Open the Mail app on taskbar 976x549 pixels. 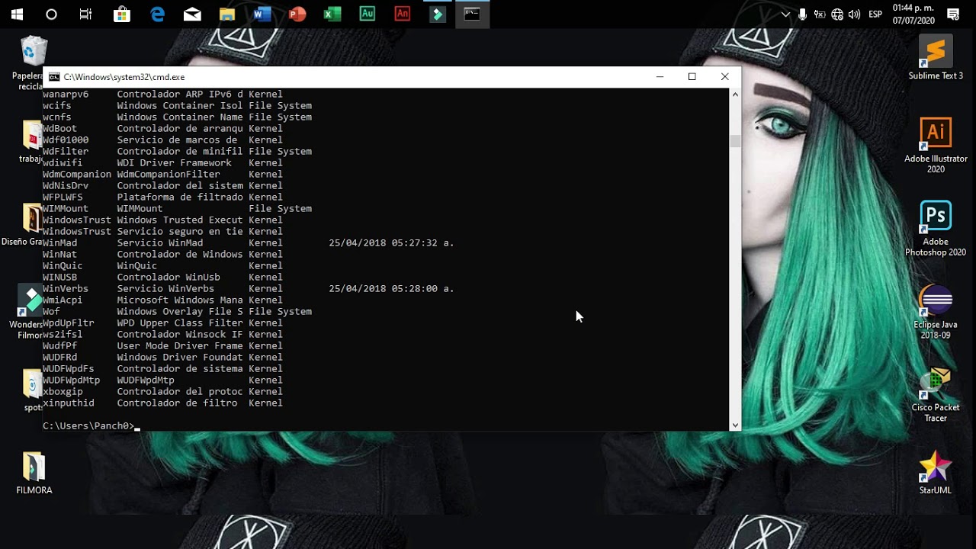(x=192, y=14)
